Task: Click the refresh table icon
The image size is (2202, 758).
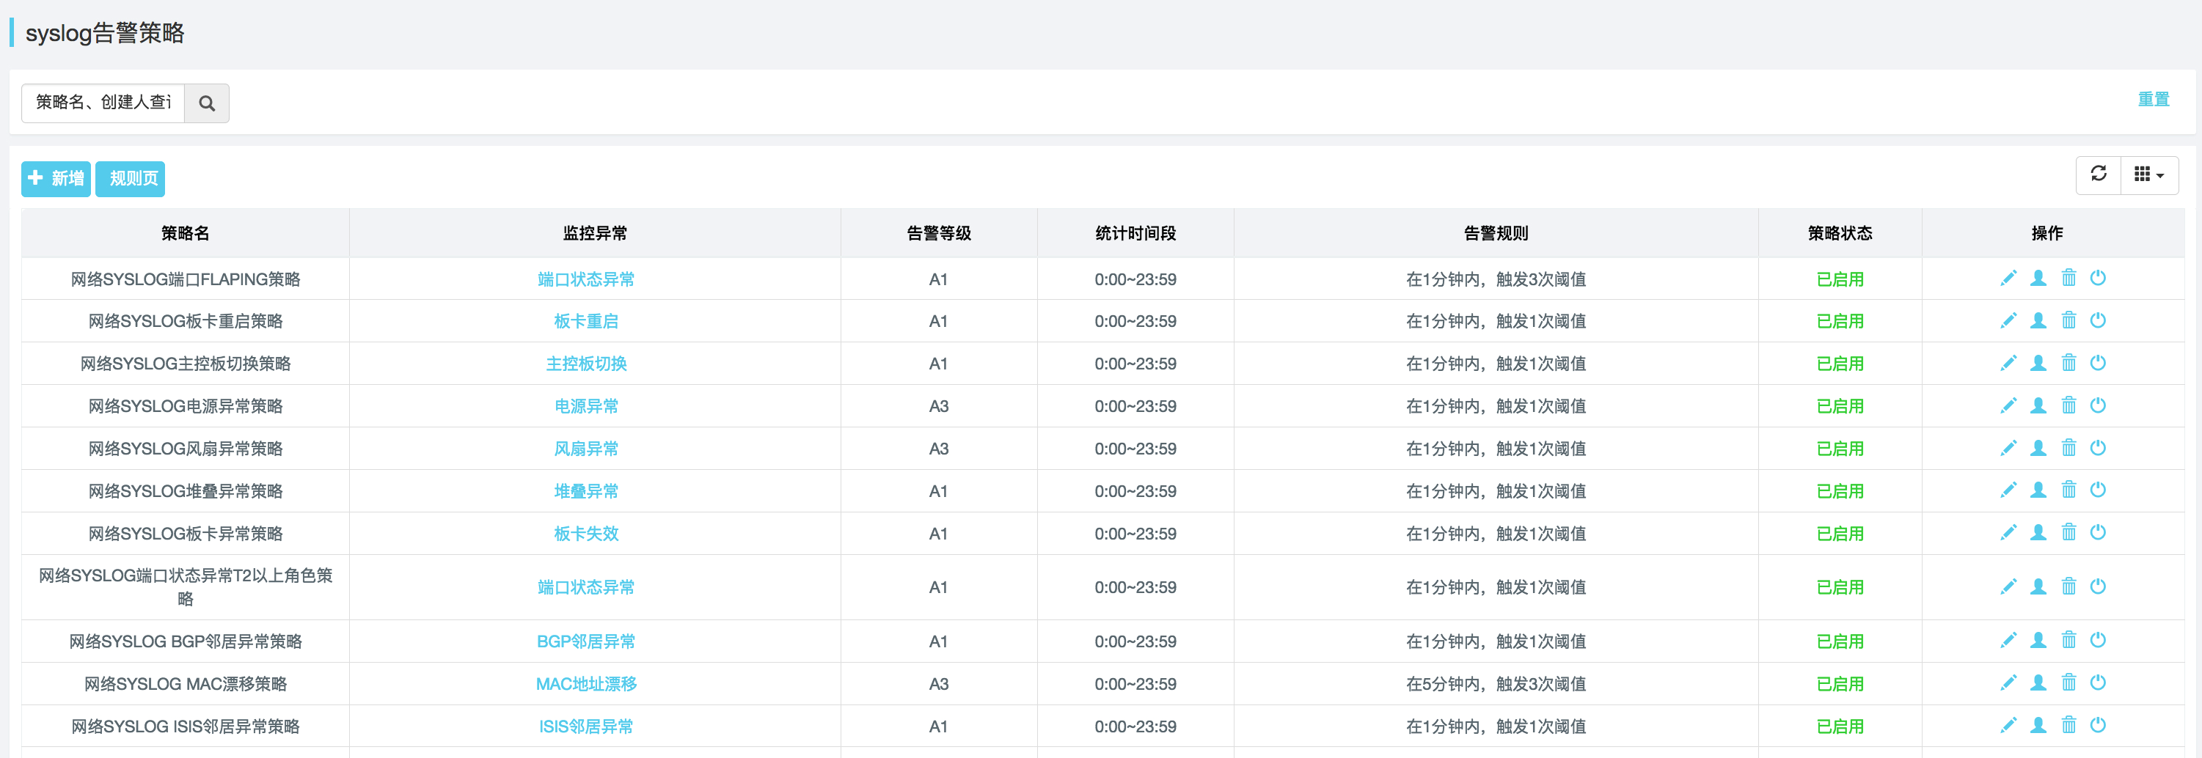Action: pyautogui.click(x=2098, y=174)
